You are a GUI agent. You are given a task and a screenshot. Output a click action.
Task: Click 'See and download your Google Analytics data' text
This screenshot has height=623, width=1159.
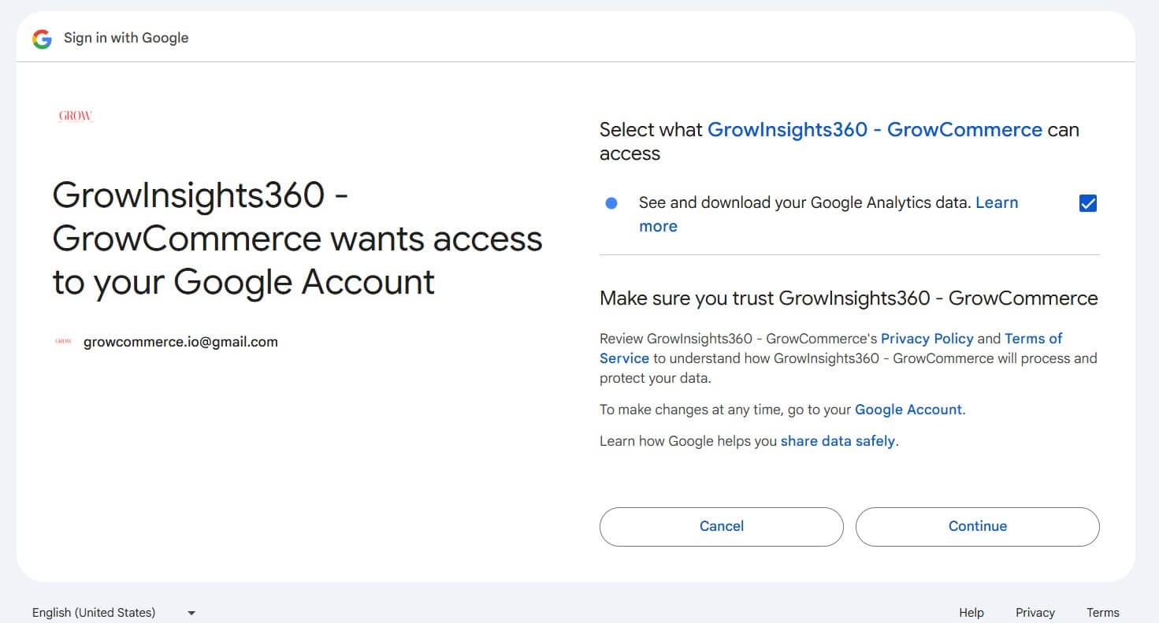pos(804,203)
